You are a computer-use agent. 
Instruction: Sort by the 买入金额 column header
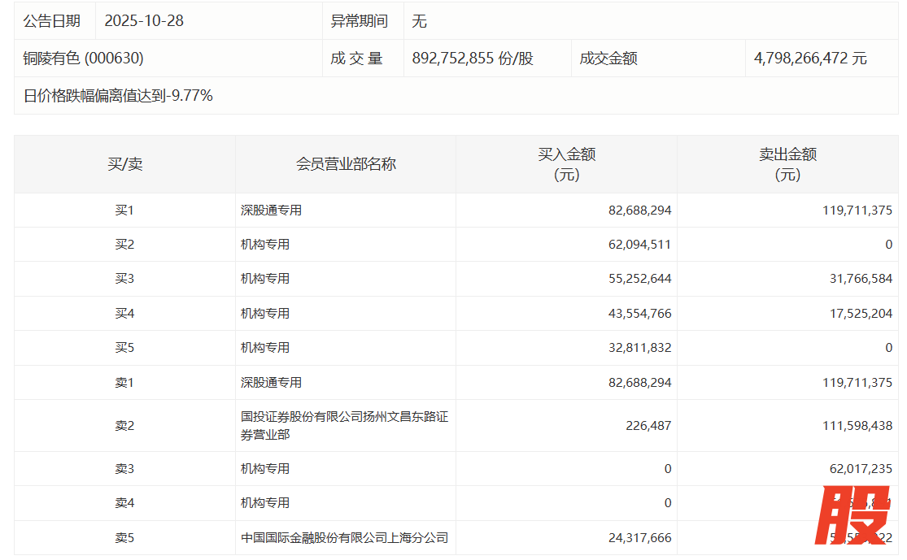click(566, 164)
